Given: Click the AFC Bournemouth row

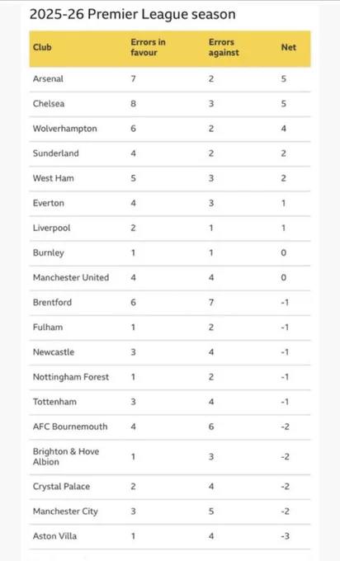Looking at the screenshot, I should point(170,427).
